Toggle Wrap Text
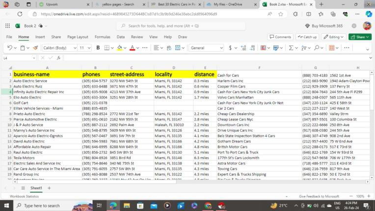Screen dimensions: 375x211 point(169,48)
